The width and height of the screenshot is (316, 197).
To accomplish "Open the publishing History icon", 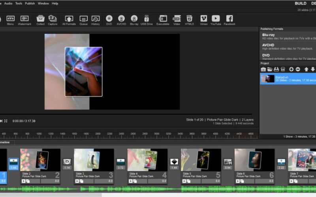I will click(96, 20).
